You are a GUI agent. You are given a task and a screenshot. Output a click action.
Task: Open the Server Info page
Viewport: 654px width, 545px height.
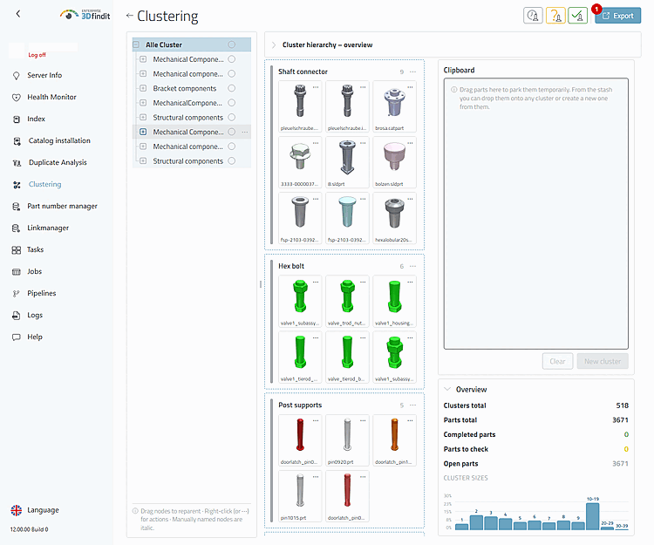coord(44,75)
